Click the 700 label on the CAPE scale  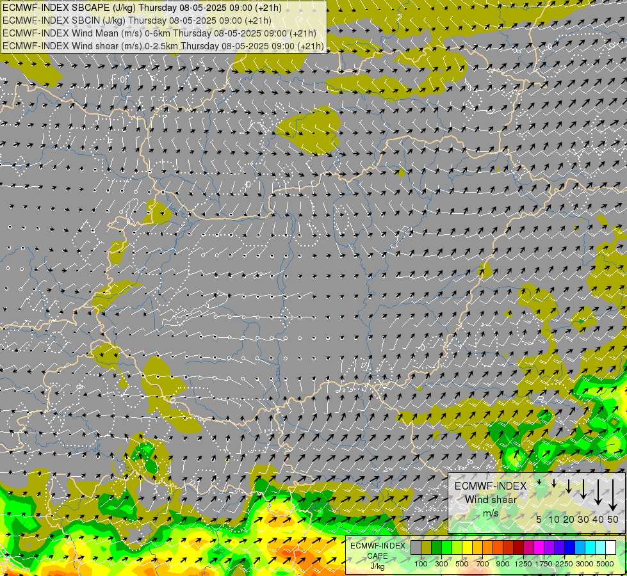[x=483, y=564]
